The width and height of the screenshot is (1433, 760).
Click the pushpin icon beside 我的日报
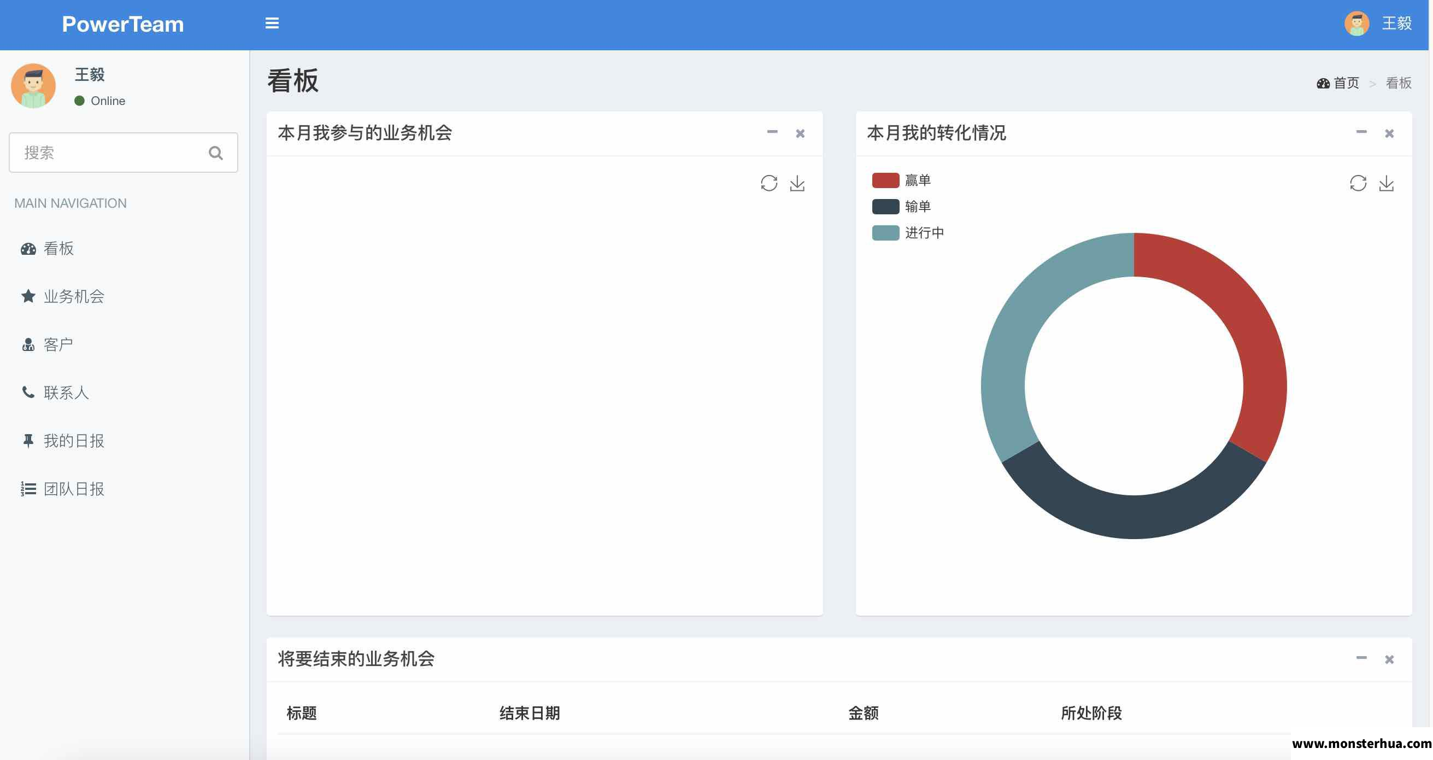pyautogui.click(x=28, y=441)
